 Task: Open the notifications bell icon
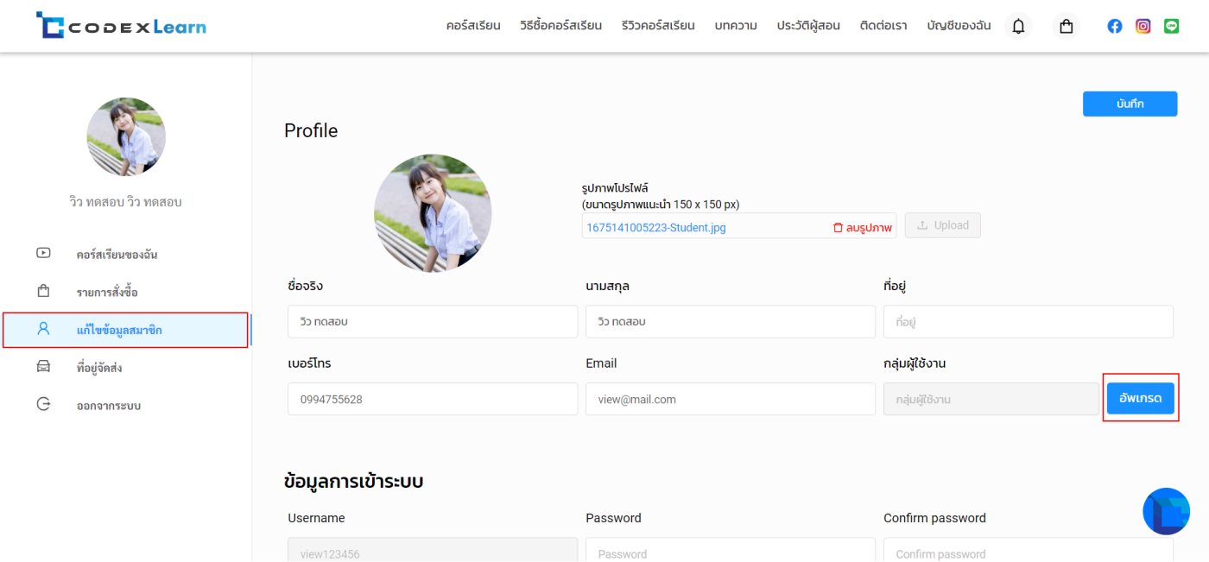click(x=1018, y=27)
